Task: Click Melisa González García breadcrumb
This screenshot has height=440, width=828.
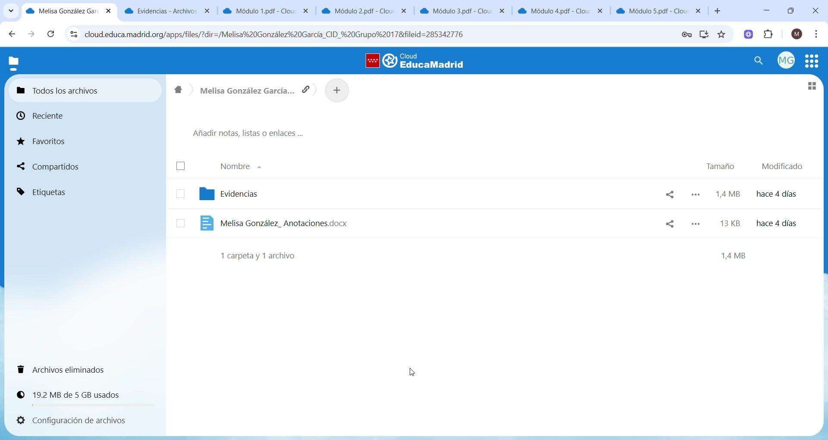Action: (x=247, y=91)
